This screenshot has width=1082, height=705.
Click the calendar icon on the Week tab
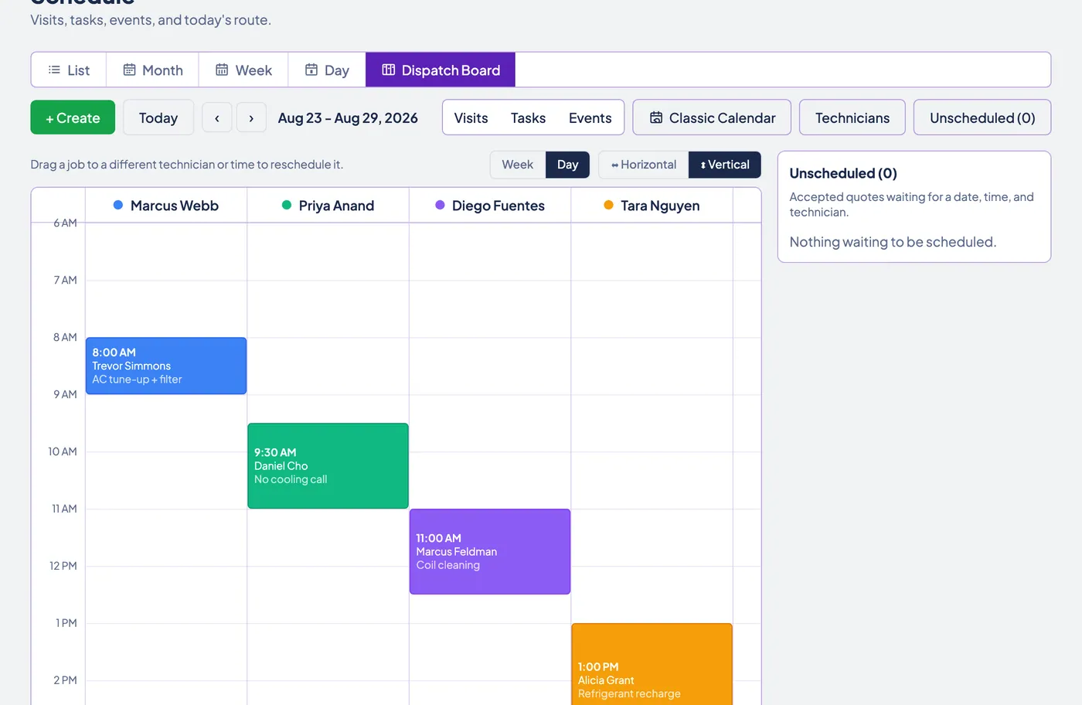(222, 70)
